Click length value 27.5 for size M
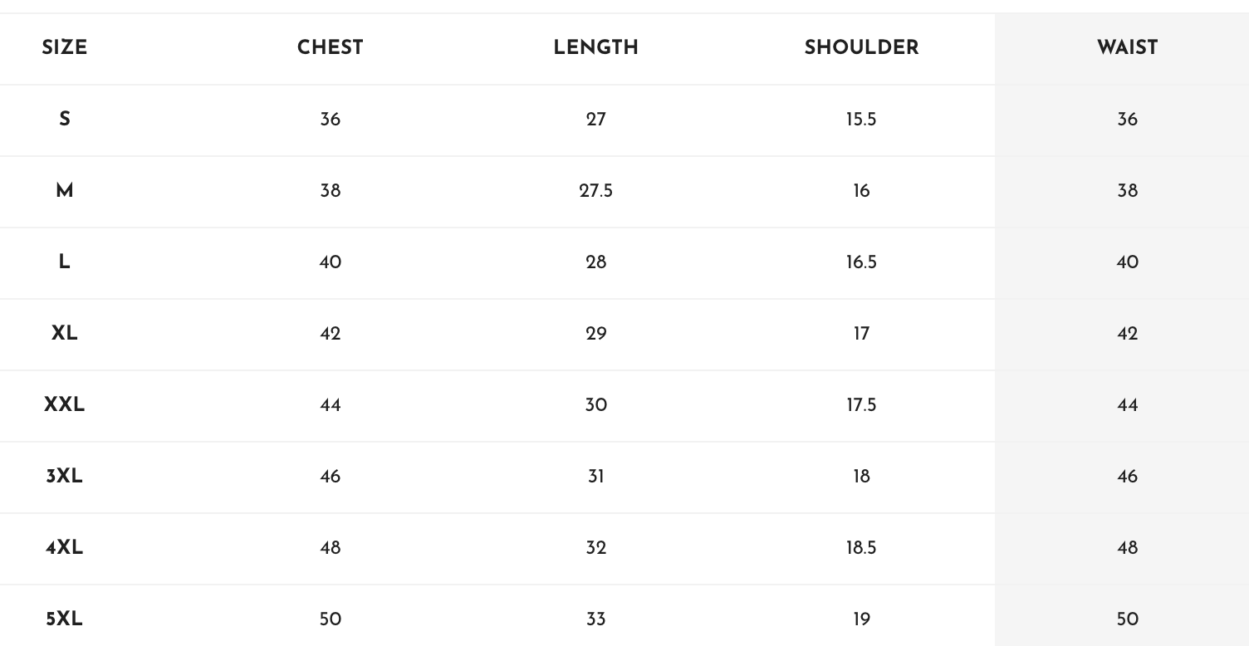 click(x=596, y=191)
